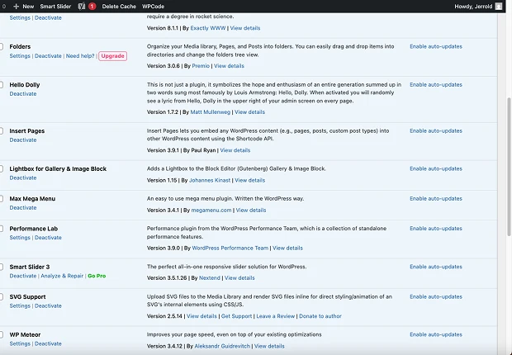Enable auto-updates for Insert Pages

point(436,130)
